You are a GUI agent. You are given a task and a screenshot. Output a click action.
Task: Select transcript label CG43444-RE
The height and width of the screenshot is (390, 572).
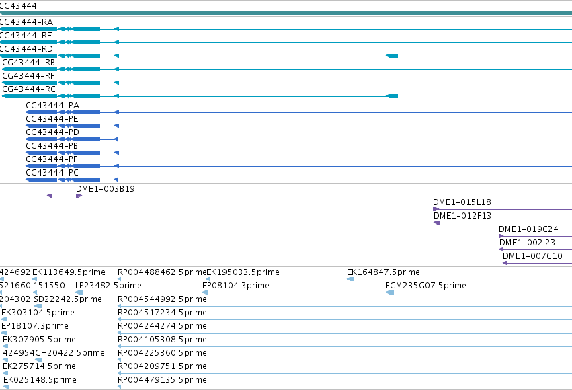point(26,36)
